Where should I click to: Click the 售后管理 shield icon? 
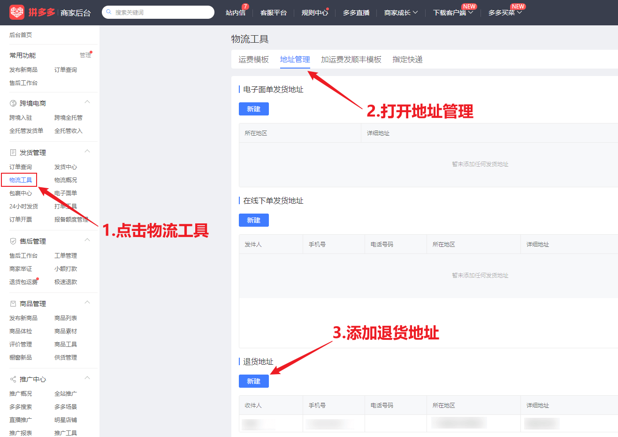point(13,241)
